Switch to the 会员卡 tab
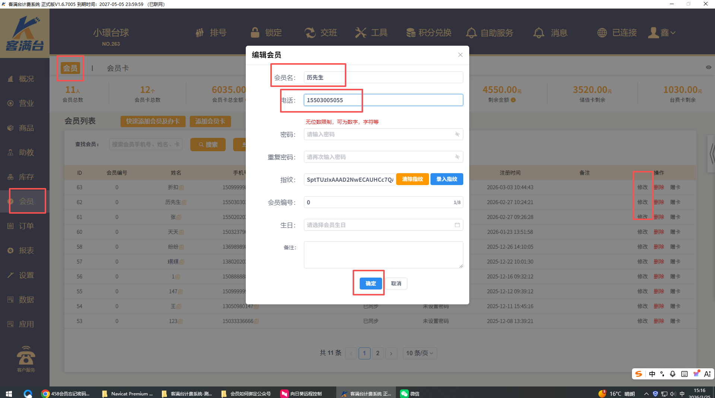 click(118, 68)
